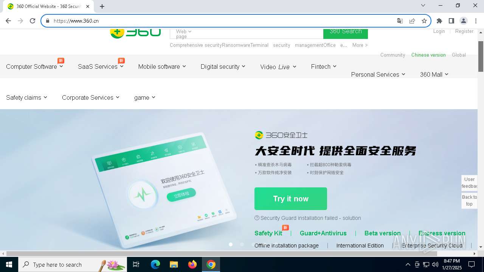Expand Corporate Services menu
This screenshot has height=272, width=484.
point(91,97)
